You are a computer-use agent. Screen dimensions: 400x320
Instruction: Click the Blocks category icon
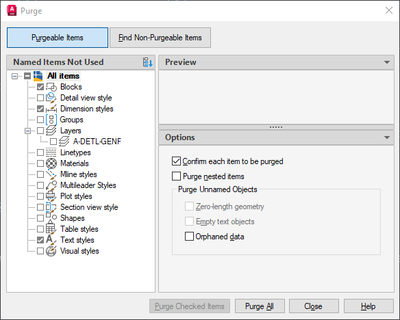[51, 87]
